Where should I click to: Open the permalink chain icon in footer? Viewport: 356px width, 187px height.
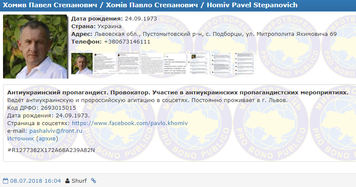tap(93, 181)
